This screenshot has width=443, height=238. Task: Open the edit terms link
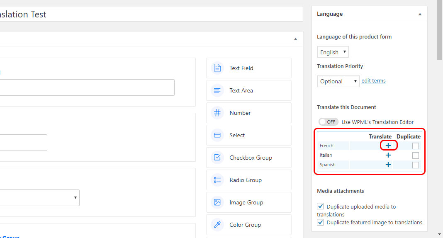click(x=373, y=81)
